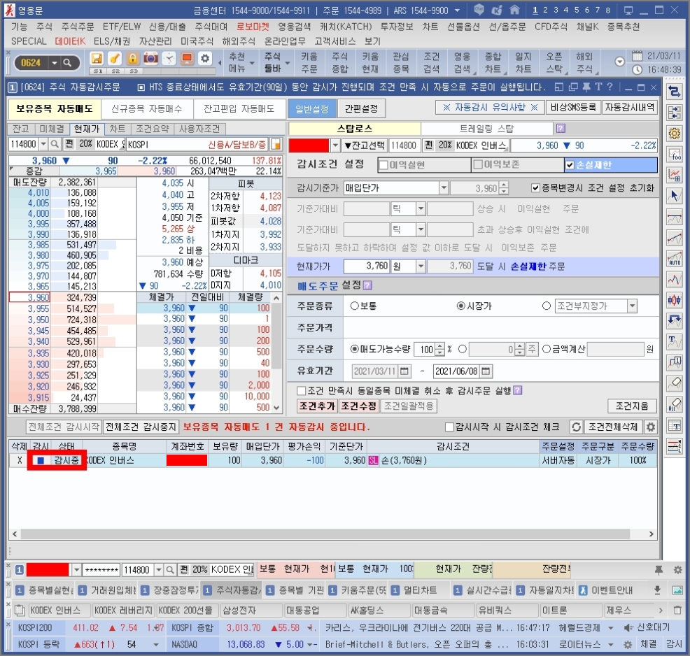This screenshot has height=656, width=690.
Task: Toggle the 이익보존 checkbox
Action: click(478, 165)
